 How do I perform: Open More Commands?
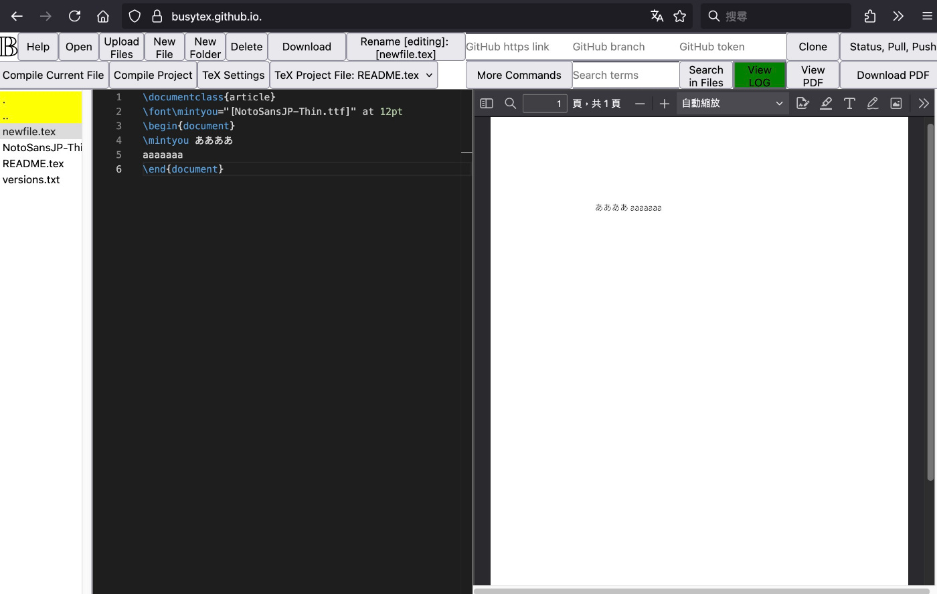(519, 75)
